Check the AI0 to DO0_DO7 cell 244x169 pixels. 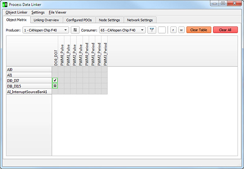pyautogui.click(x=55, y=69)
